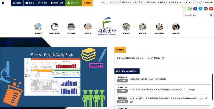Click the 進路・就職 round thumbnail
The width and height of the screenshot is (214, 109).
click(x=159, y=27)
